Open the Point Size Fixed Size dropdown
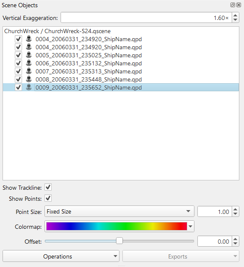244x267 pixels. pos(119,211)
